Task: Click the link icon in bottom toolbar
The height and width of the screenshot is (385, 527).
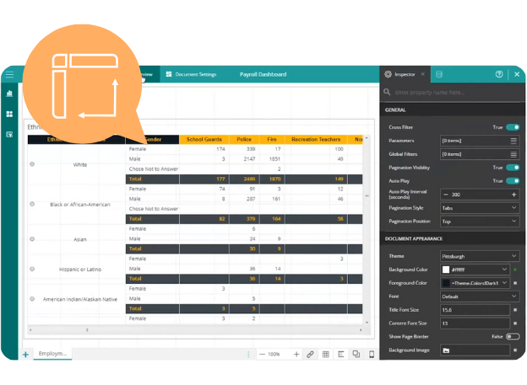Action: pyautogui.click(x=310, y=354)
